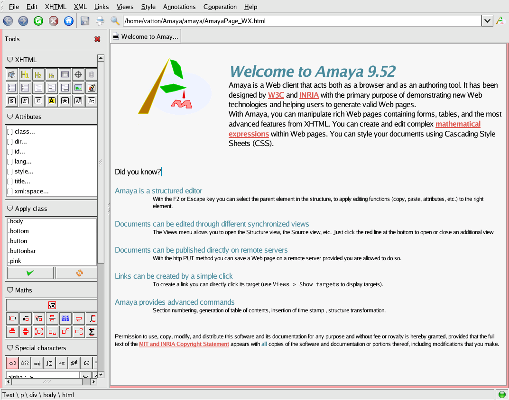The image size is (509, 400).
Task: Click the green checkmark apply class button
Action: click(30, 273)
